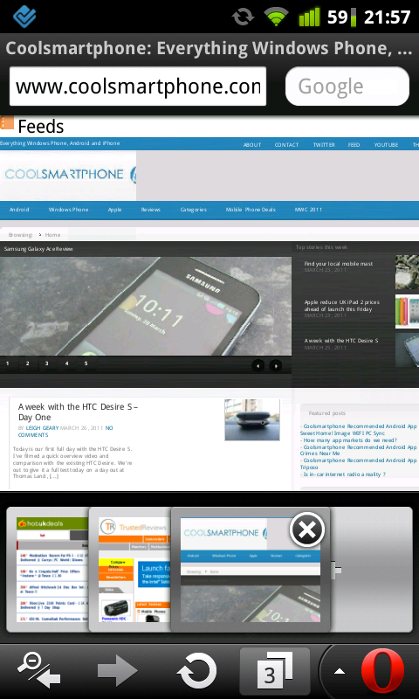
Task: Click the iPad 2 story thumbnail
Action: click(x=407, y=311)
